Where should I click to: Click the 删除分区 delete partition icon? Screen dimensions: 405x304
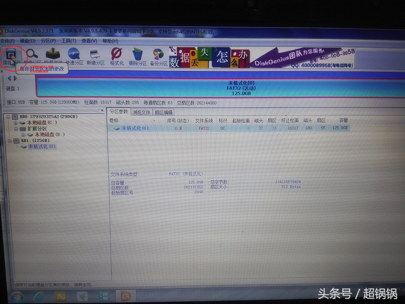pyautogui.click(x=136, y=54)
